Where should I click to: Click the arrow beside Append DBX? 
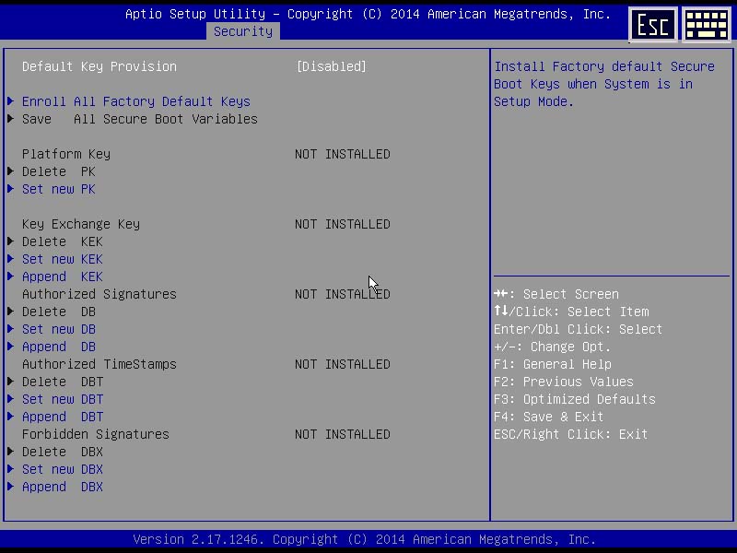click(x=11, y=487)
